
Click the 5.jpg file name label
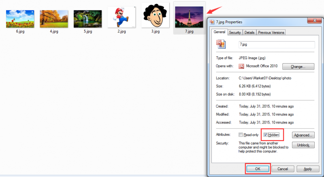pos(87,32)
